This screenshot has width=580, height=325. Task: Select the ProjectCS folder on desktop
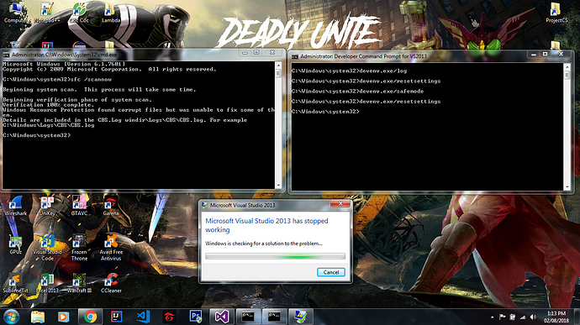point(556,13)
